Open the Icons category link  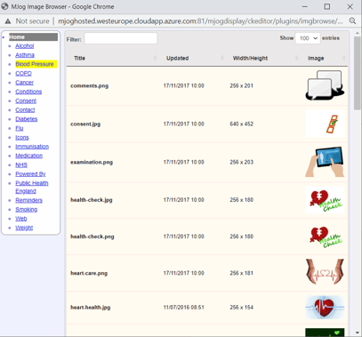[22, 138]
